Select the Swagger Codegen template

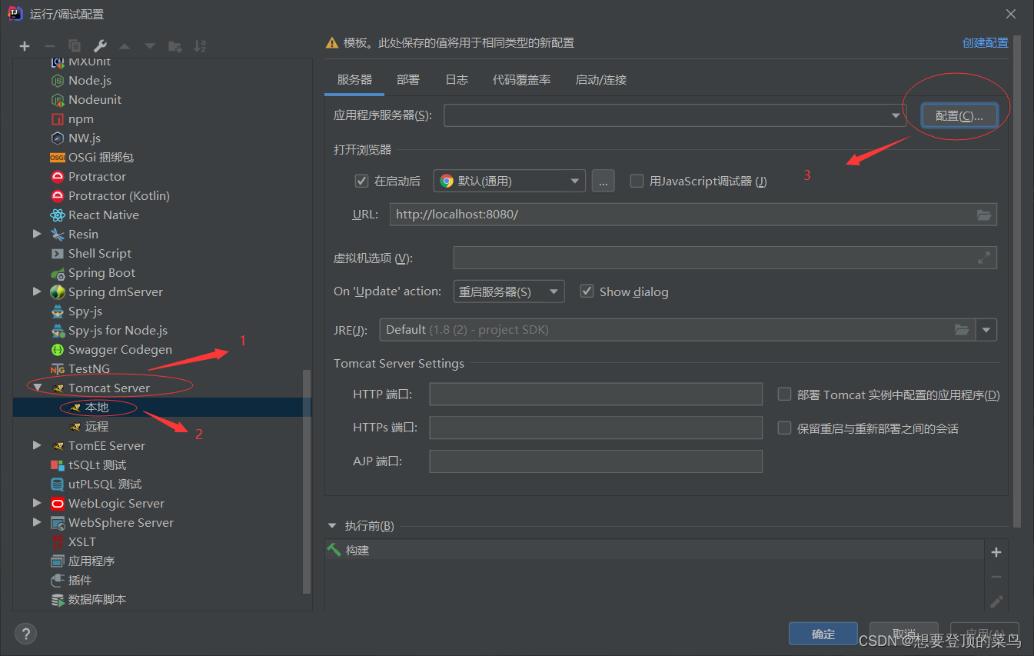pyautogui.click(x=120, y=349)
